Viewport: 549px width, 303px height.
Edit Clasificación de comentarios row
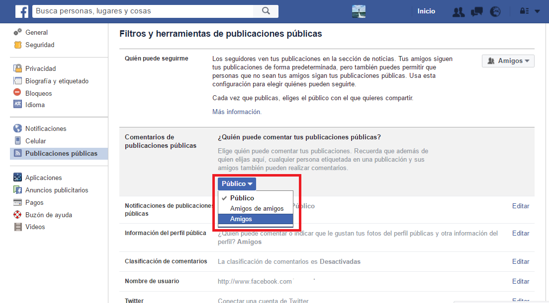click(521, 261)
